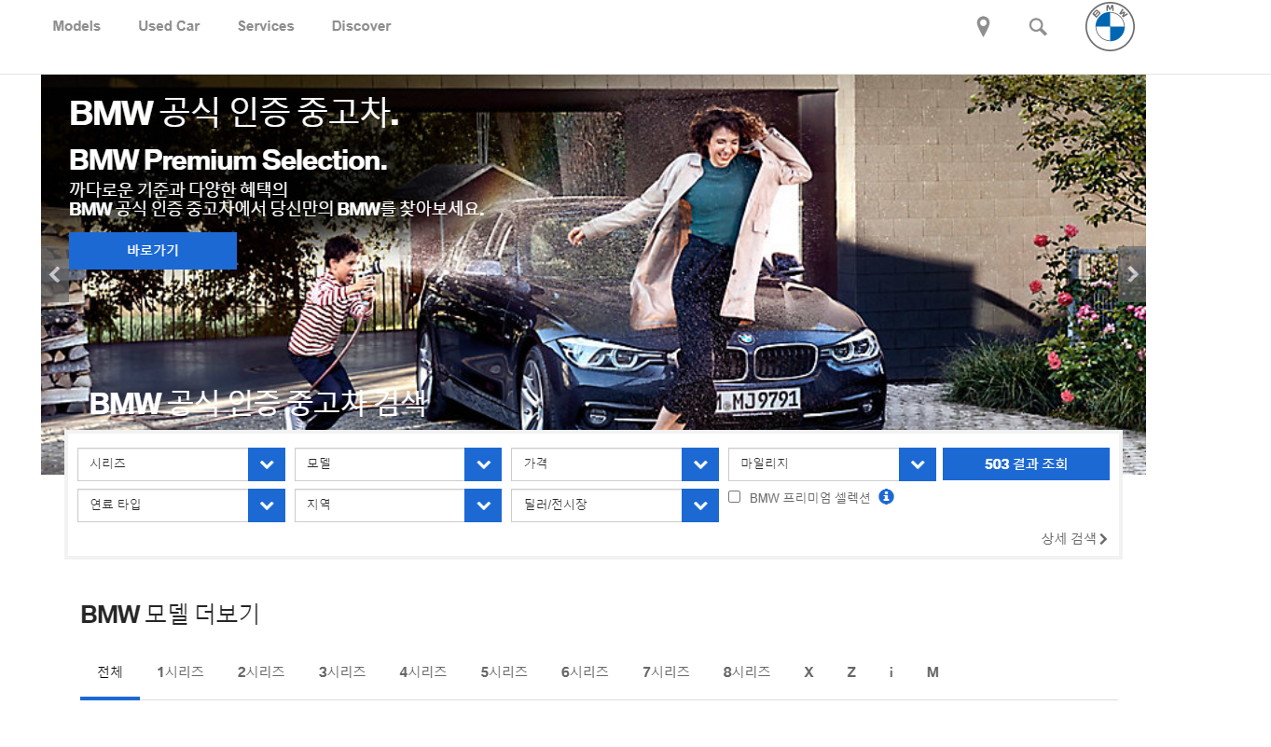Screen dimensions: 1271x747
Task: Select the X model tab
Action: (808, 672)
